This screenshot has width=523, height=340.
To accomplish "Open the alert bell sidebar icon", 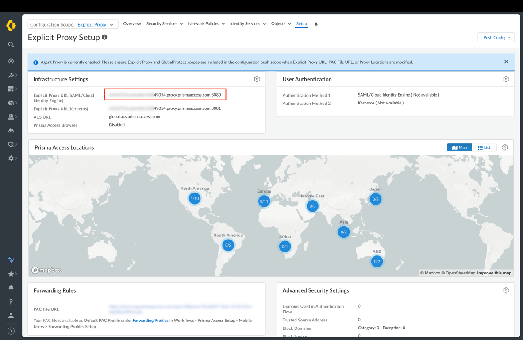I will (11, 116).
